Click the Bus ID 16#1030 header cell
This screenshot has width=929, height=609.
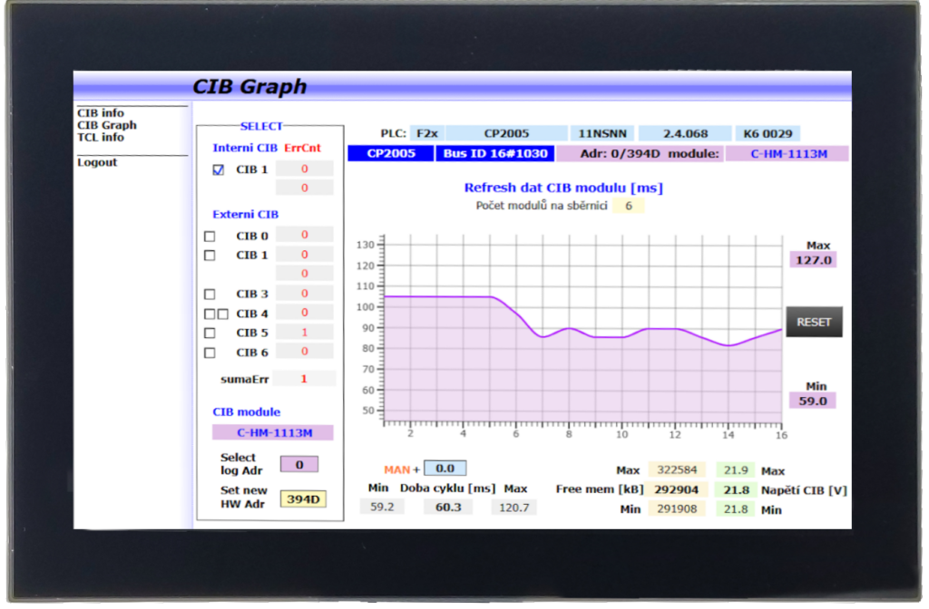(494, 154)
